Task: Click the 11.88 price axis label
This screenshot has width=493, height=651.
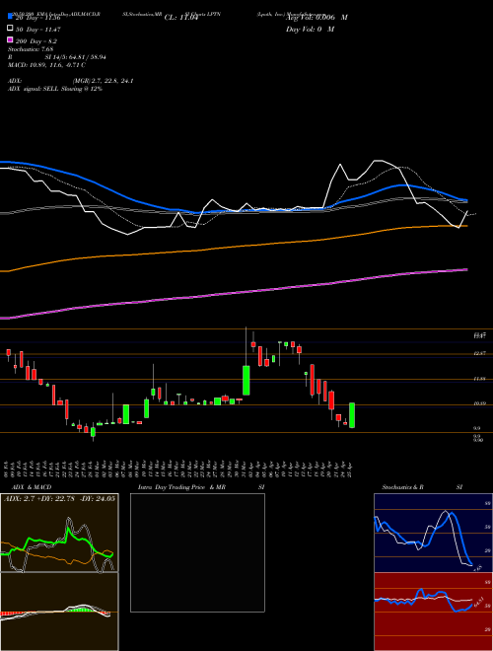Action: click(480, 379)
